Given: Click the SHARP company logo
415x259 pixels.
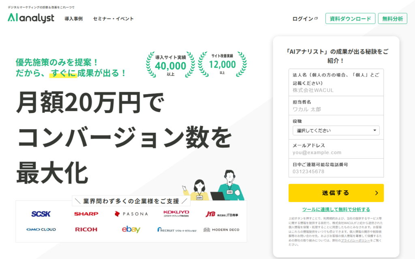Looking at the screenshot, I should [x=86, y=214].
